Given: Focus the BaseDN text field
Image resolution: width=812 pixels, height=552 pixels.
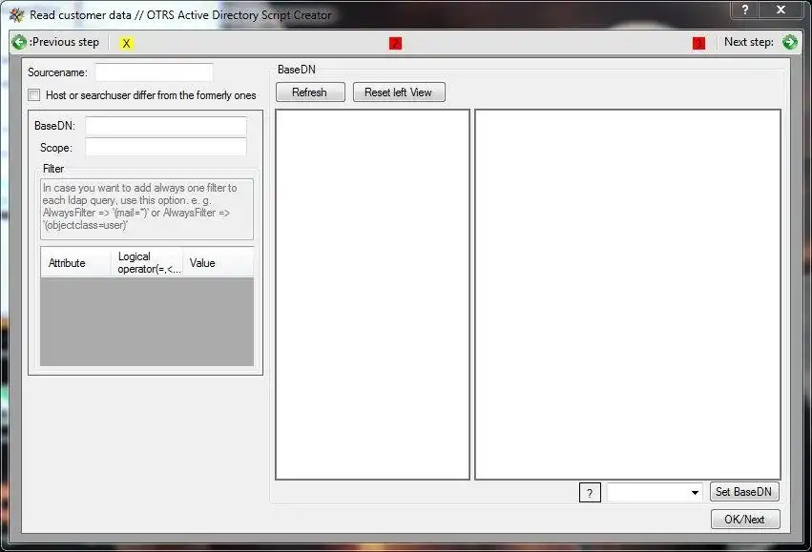Looking at the screenshot, I should pyautogui.click(x=166, y=126).
